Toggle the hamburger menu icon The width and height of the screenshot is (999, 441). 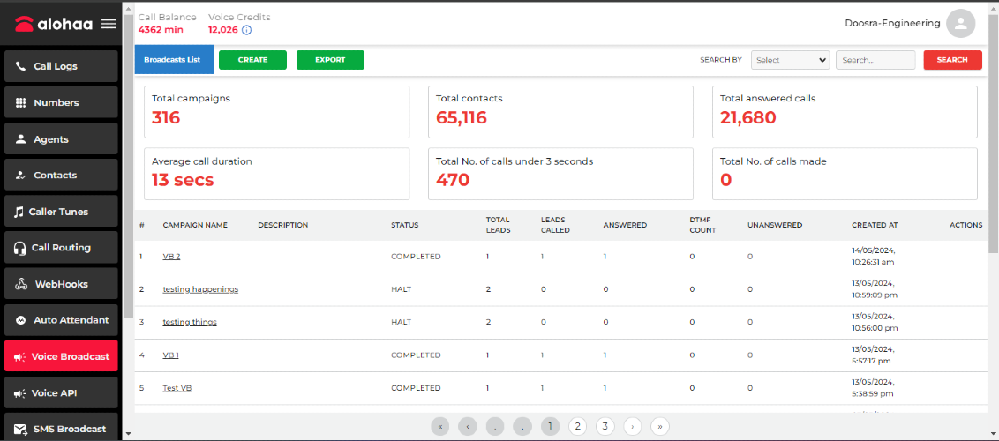(109, 24)
